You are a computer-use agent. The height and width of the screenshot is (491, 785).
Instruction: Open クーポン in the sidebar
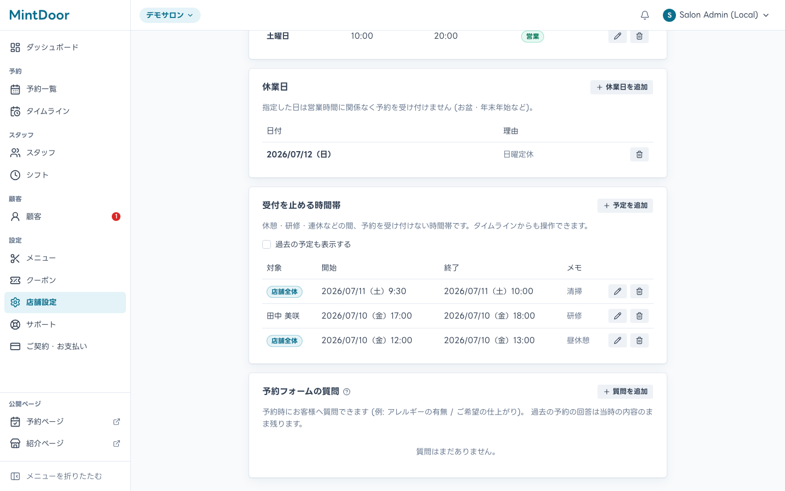[65, 280]
